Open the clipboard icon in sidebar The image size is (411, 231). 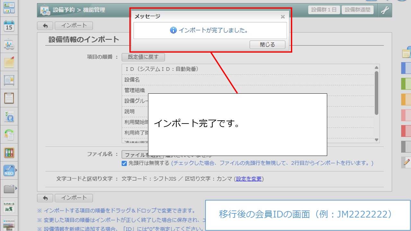coord(9,98)
